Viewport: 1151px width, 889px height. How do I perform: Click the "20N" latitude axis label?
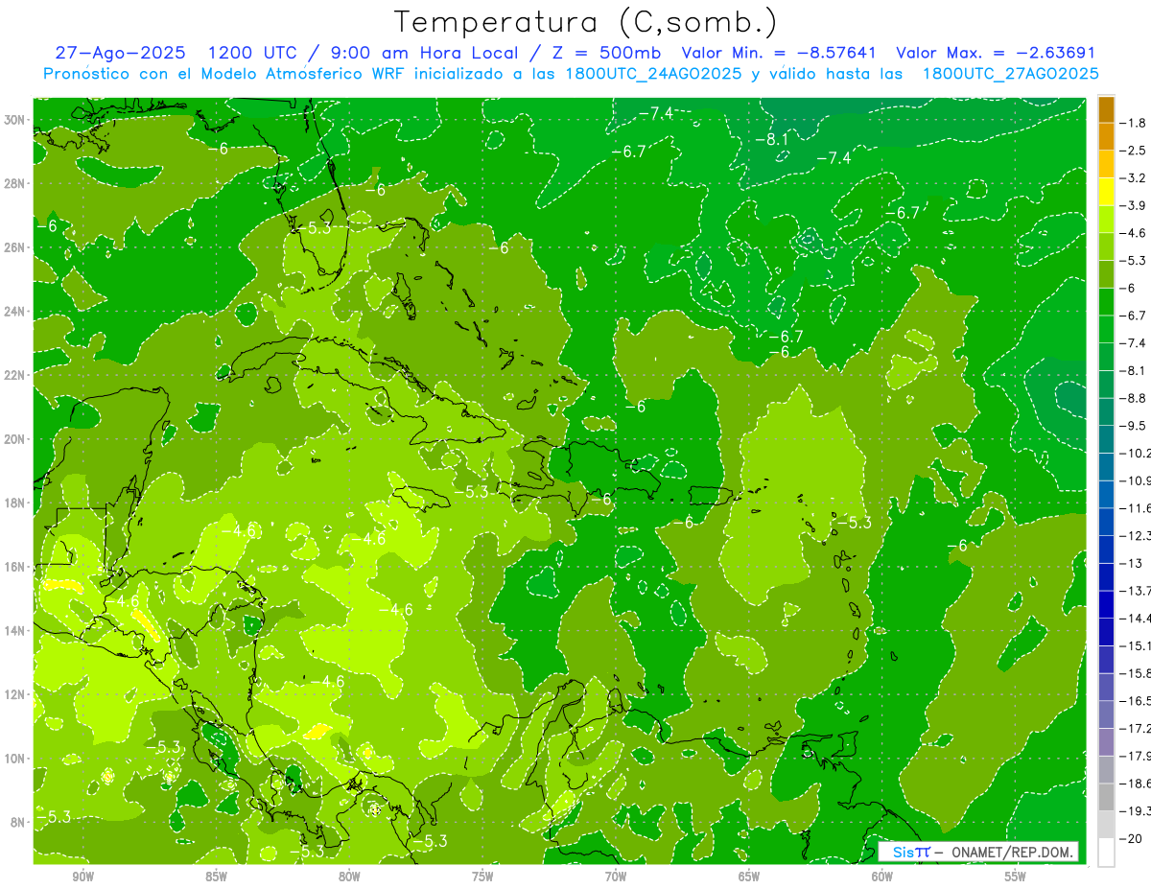click(15, 438)
